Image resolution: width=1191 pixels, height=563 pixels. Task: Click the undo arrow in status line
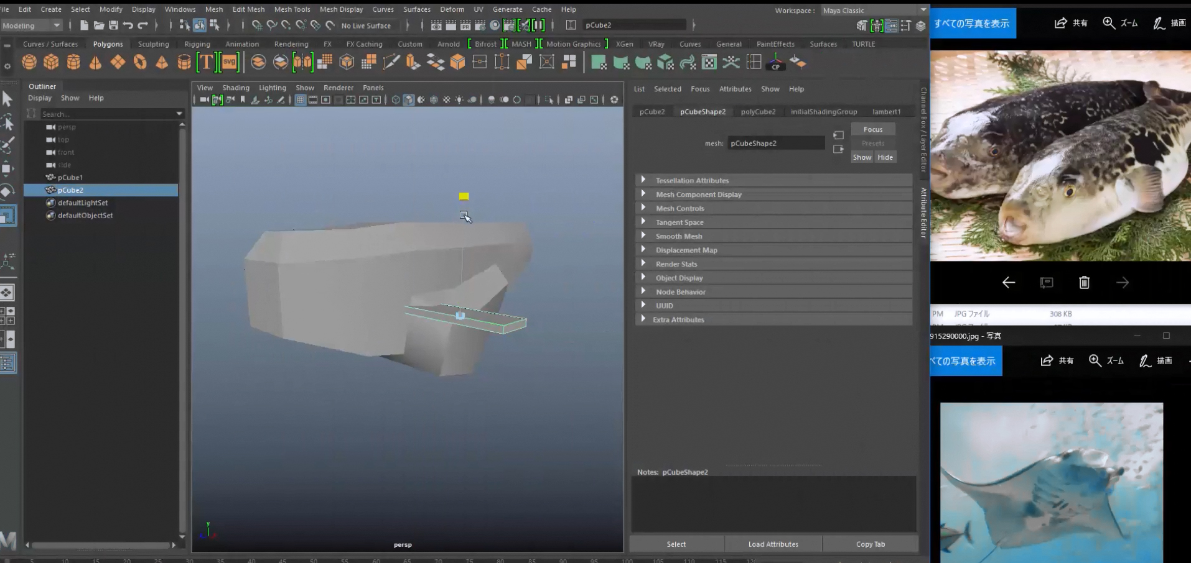[128, 25]
